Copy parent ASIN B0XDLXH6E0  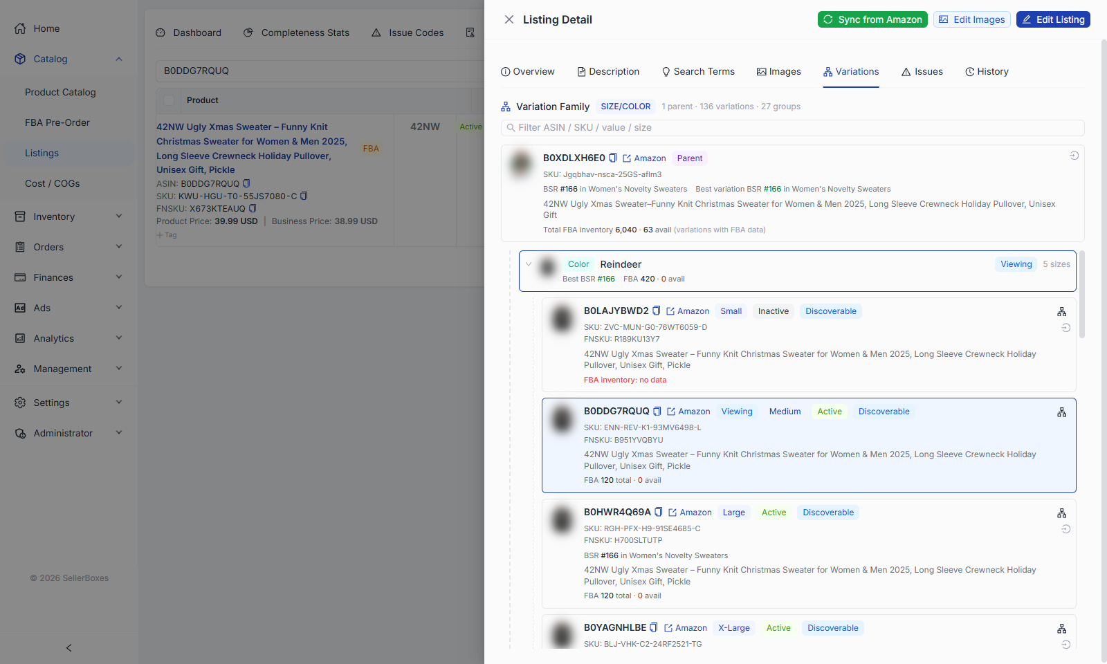point(612,158)
